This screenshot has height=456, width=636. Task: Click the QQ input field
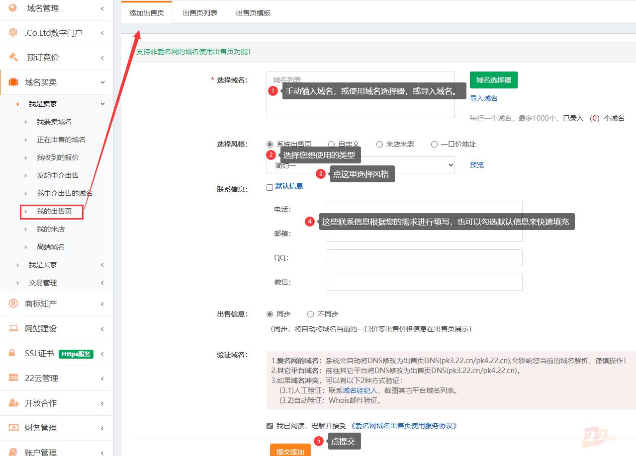tap(424, 258)
